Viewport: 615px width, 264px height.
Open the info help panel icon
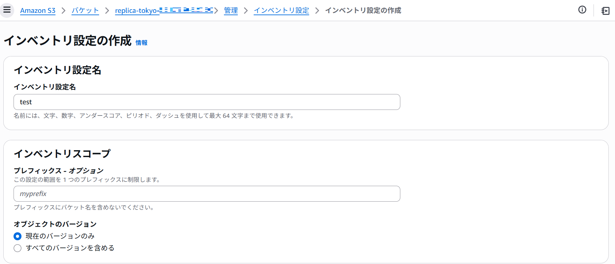pyautogui.click(x=582, y=10)
